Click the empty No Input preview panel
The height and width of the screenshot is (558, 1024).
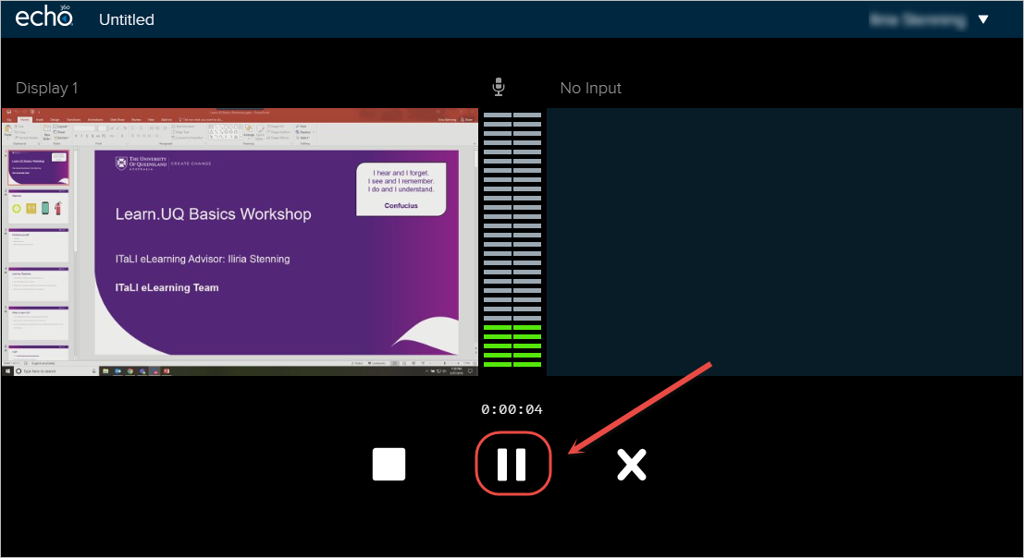(783, 242)
